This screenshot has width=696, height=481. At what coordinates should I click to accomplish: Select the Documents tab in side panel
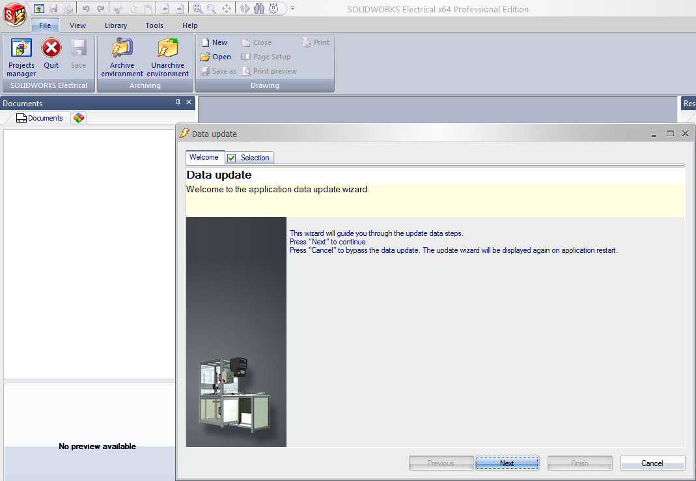pos(39,118)
